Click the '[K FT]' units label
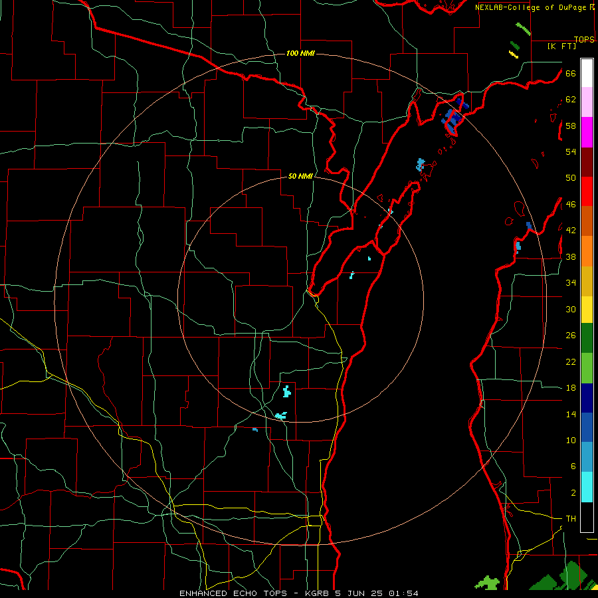Screen dimensions: 598x598 (x=561, y=46)
